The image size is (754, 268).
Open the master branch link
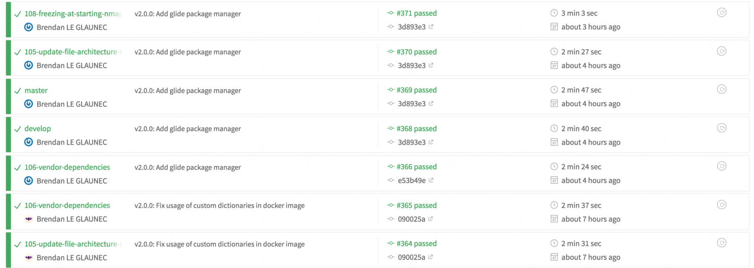pos(36,90)
